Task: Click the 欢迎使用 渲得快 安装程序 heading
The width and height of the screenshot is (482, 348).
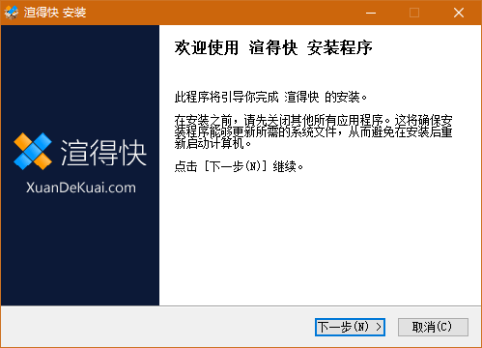Action: tap(273, 48)
